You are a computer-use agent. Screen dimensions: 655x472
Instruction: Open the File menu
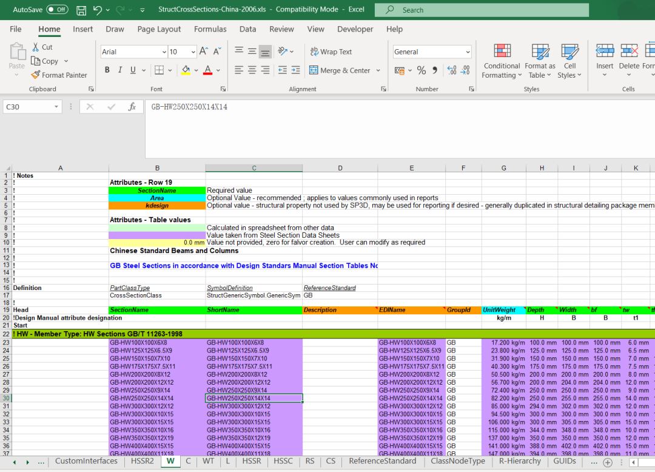(15, 29)
